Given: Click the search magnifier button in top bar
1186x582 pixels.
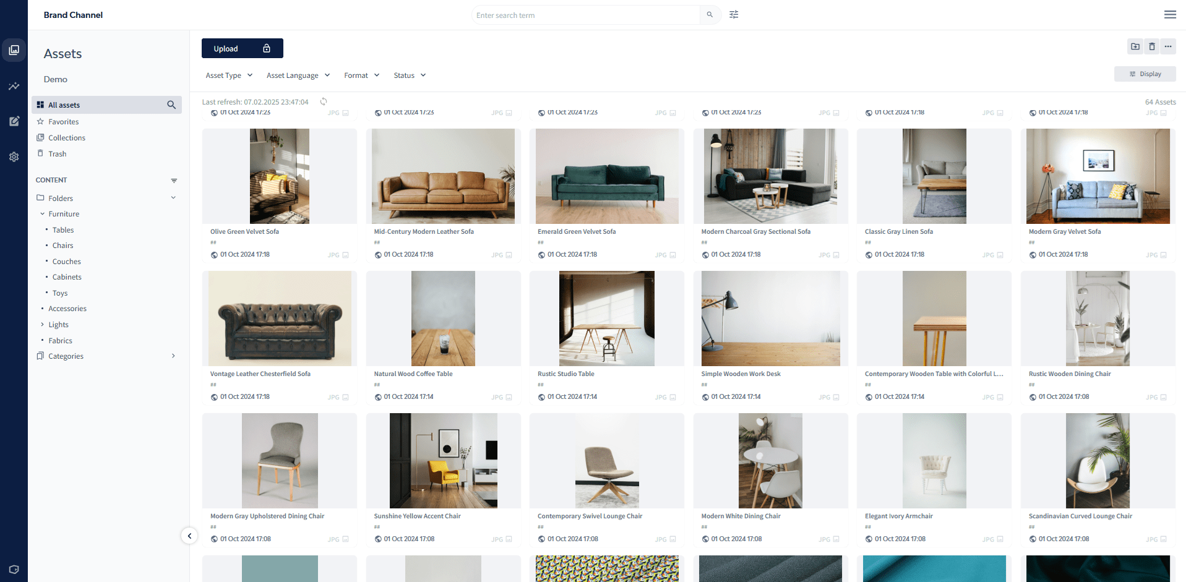Looking at the screenshot, I should click(710, 15).
